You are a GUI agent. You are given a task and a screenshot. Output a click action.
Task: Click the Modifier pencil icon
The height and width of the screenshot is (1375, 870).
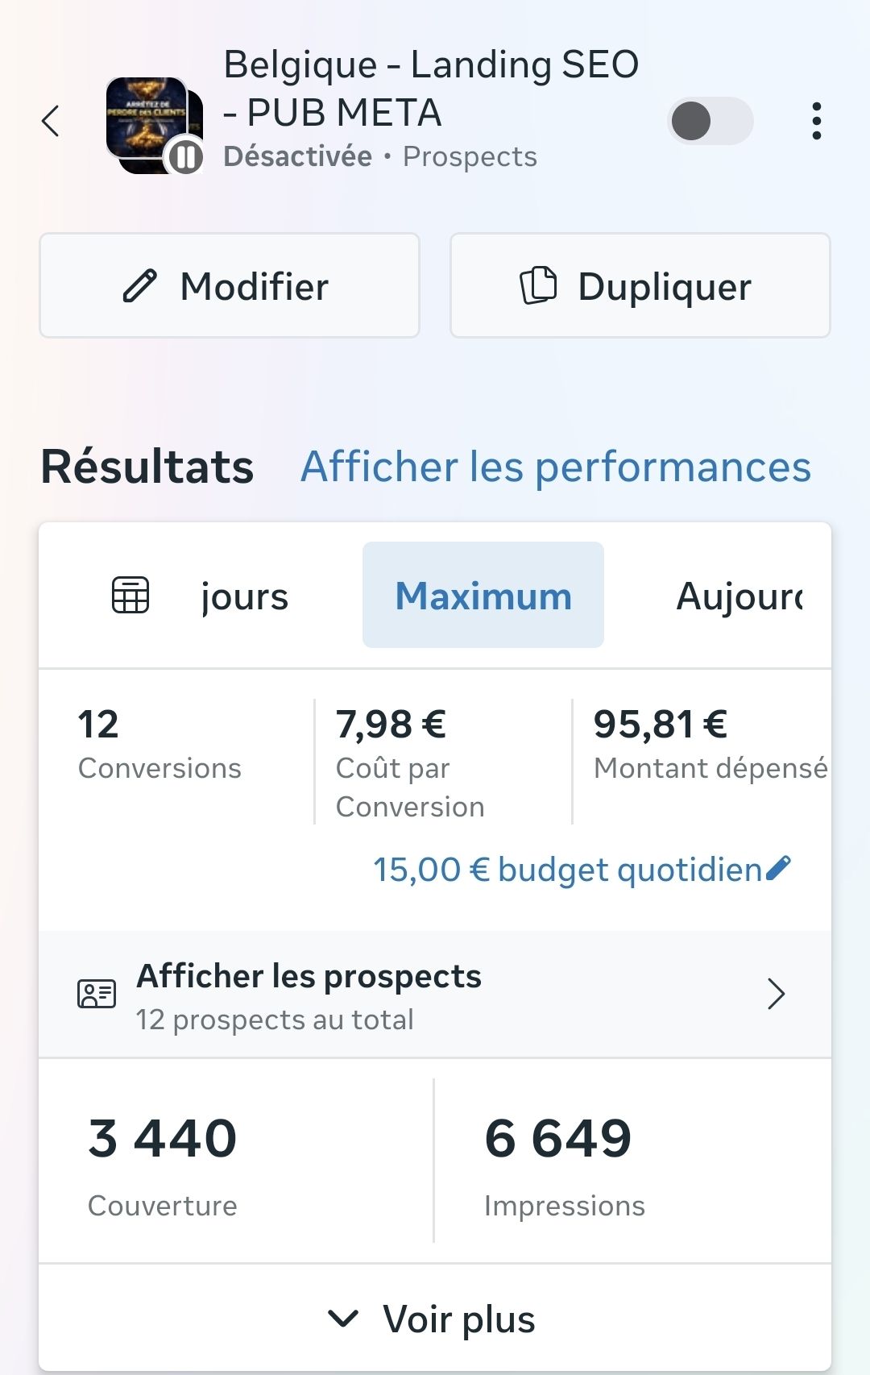pyautogui.click(x=139, y=286)
